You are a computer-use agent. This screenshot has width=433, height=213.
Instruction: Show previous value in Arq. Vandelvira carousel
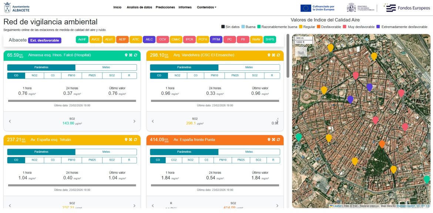153,121
